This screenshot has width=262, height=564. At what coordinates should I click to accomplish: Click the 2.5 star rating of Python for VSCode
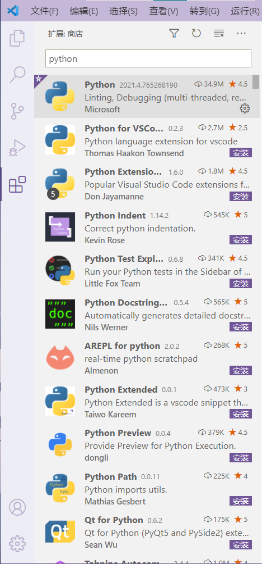[x=238, y=128]
